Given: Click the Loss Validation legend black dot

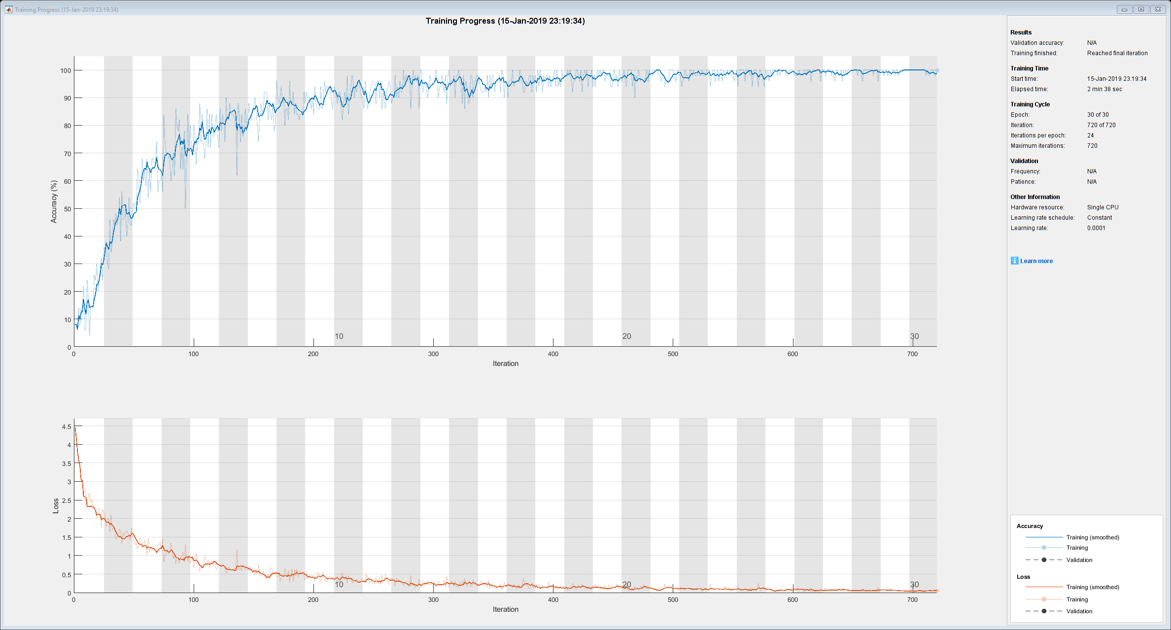Looking at the screenshot, I should [x=1044, y=611].
